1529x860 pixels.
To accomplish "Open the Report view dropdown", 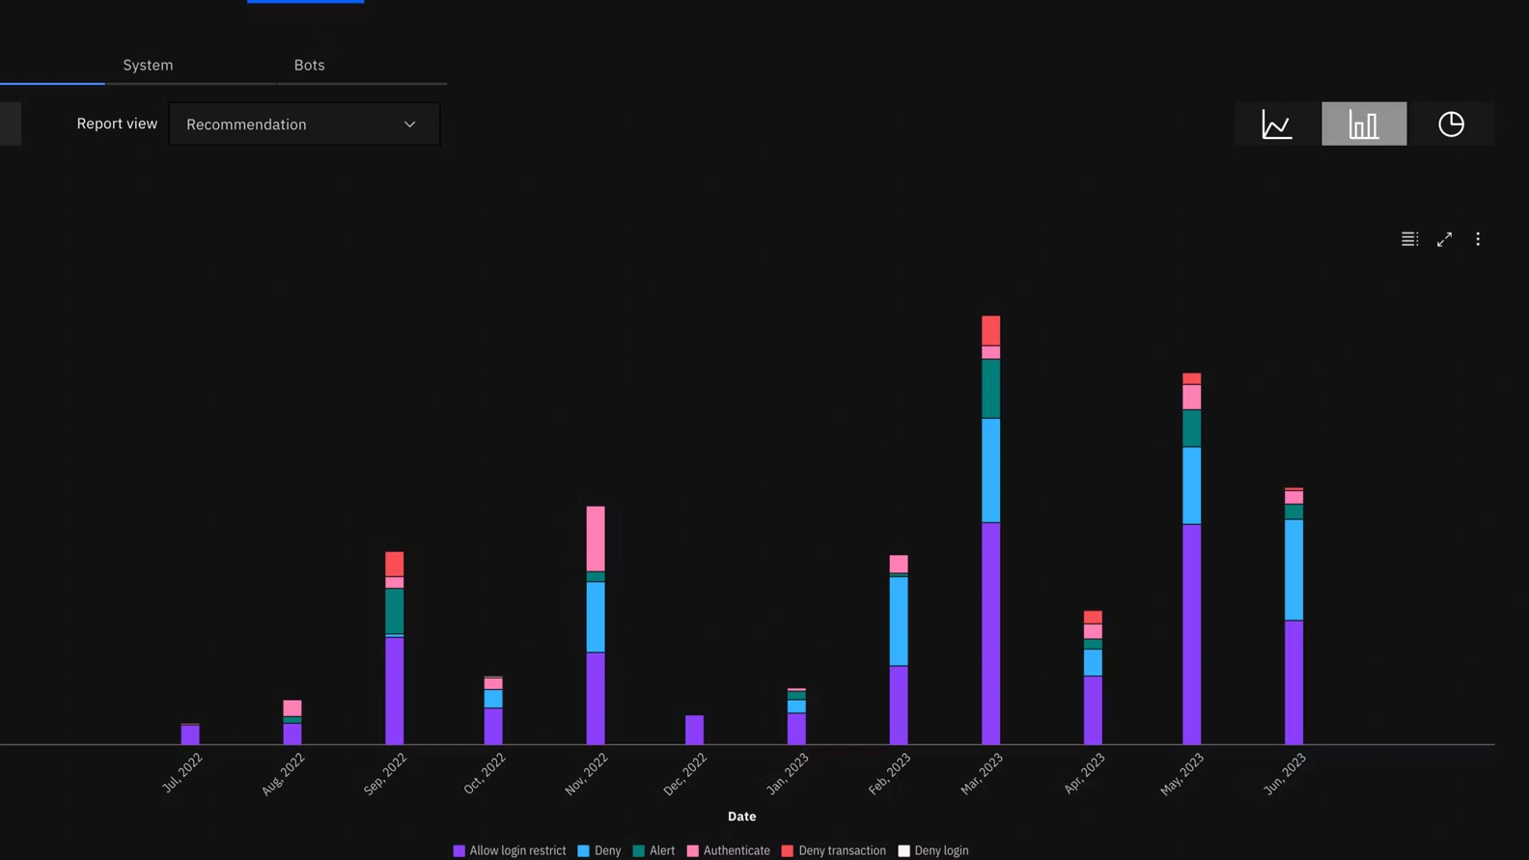I will point(303,125).
